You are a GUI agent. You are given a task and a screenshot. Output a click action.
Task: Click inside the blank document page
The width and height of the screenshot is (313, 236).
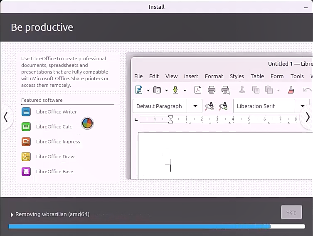tap(224, 158)
